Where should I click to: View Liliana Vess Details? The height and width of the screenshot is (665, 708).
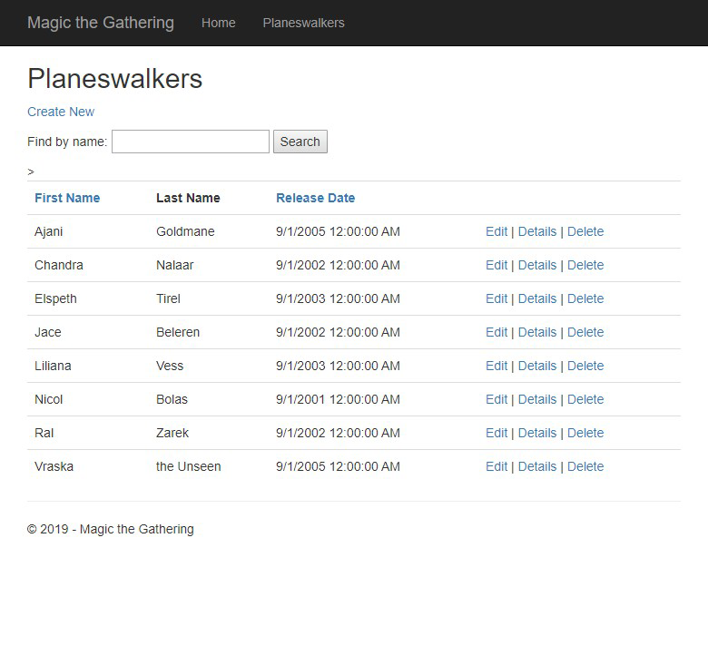[x=537, y=366]
